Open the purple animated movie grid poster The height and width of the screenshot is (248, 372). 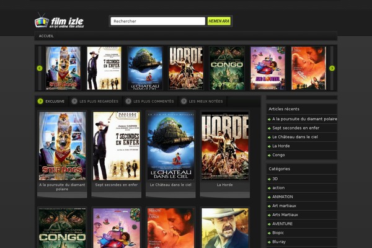[117, 228]
